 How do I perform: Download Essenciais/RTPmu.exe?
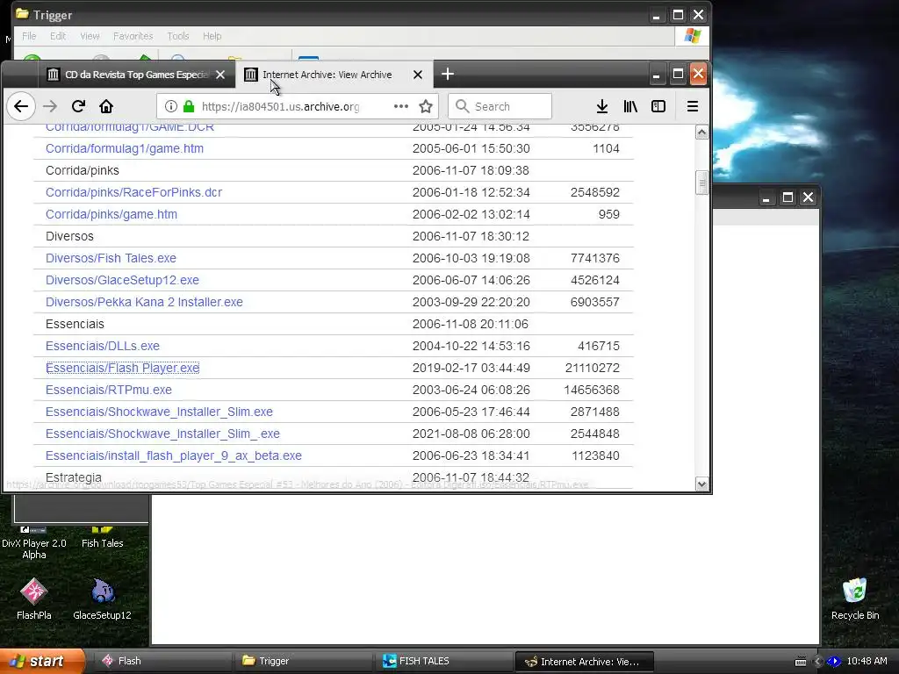pos(108,390)
